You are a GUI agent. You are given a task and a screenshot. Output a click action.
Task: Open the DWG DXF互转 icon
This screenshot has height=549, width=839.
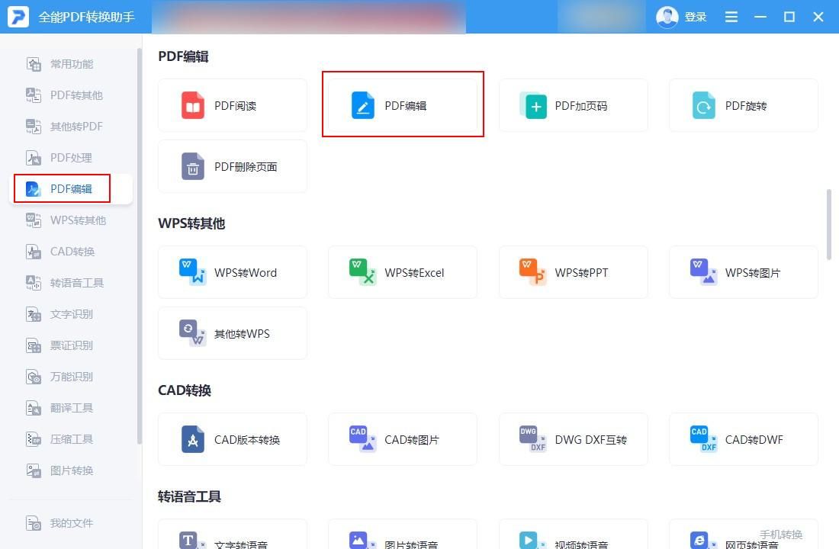tap(533, 438)
